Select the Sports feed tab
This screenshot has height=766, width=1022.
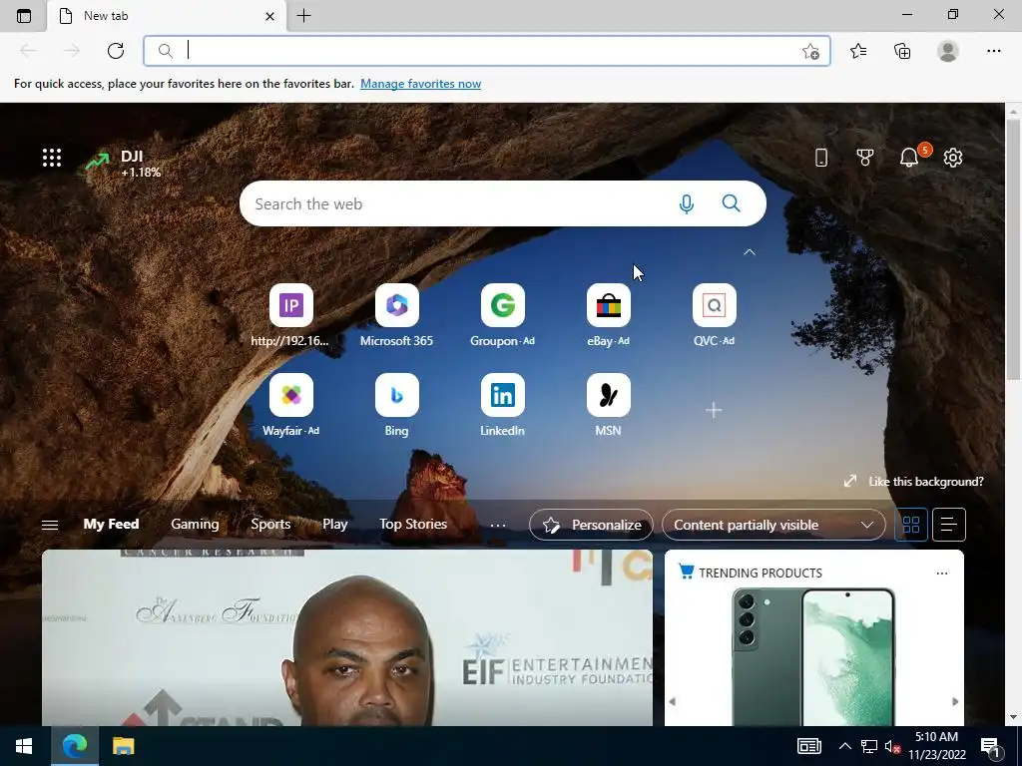coord(270,525)
